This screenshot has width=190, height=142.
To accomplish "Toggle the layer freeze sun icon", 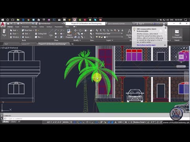I will tap(99, 37).
